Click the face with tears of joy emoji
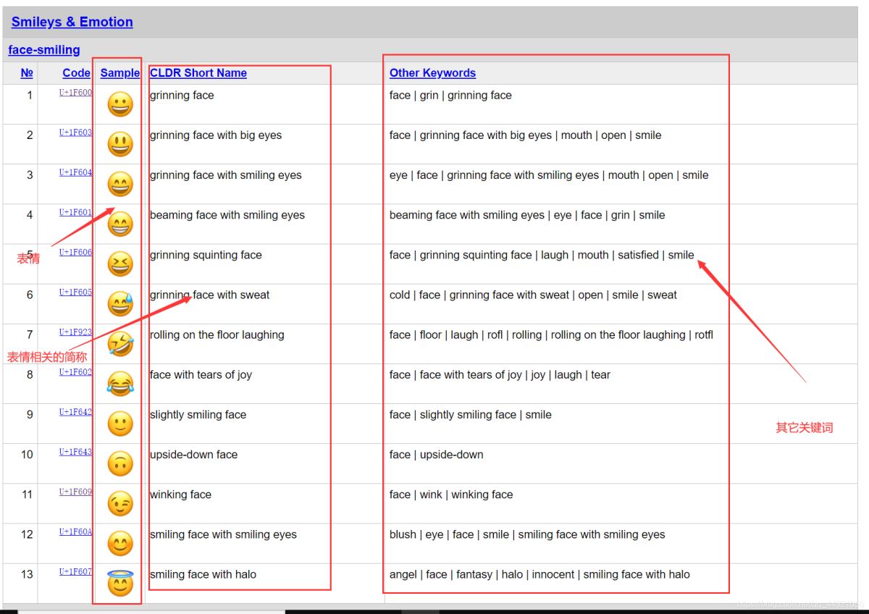The height and width of the screenshot is (614, 869). click(x=120, y=383)
